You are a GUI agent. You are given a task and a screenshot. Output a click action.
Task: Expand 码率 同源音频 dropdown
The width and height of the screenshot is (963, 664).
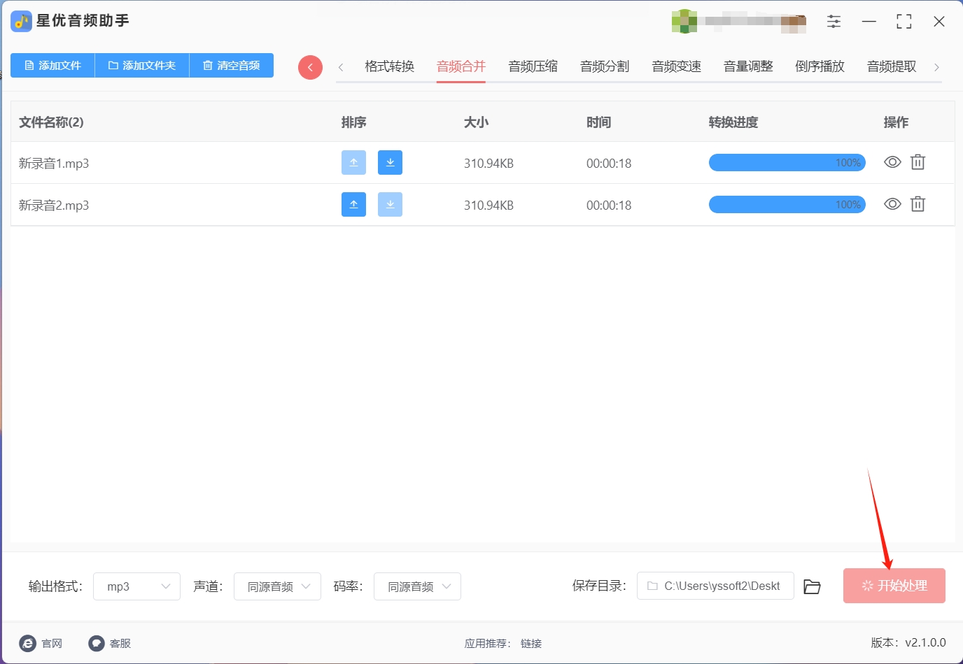(417, 586)
